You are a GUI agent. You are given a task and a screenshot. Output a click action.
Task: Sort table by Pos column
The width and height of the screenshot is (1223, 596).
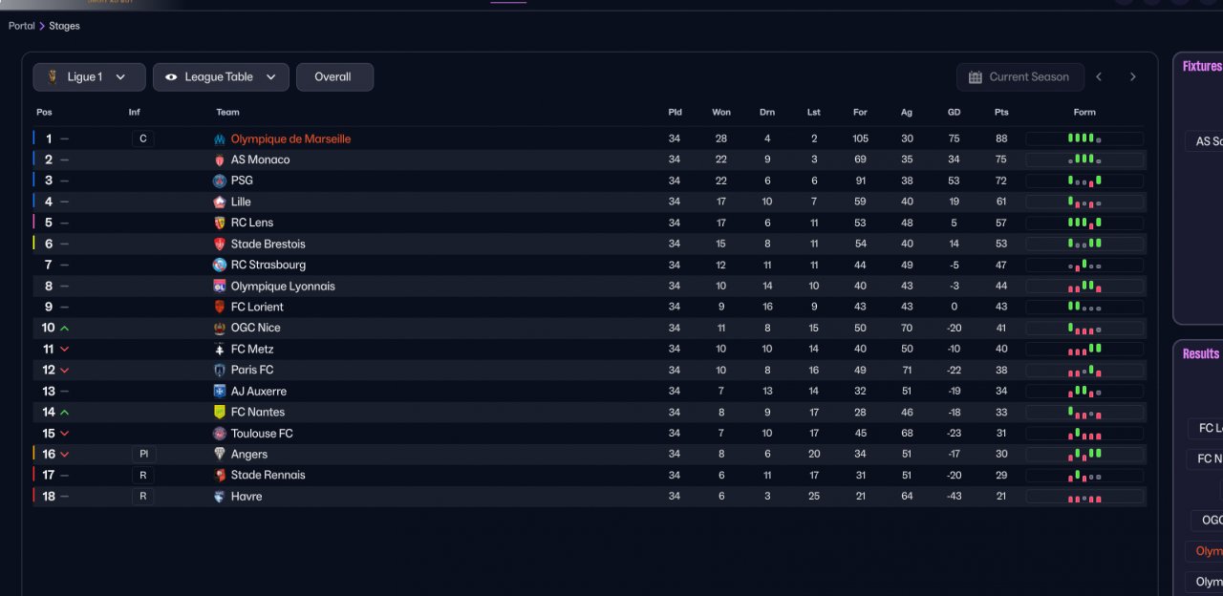pyautogui.click(x=44, y=113)
